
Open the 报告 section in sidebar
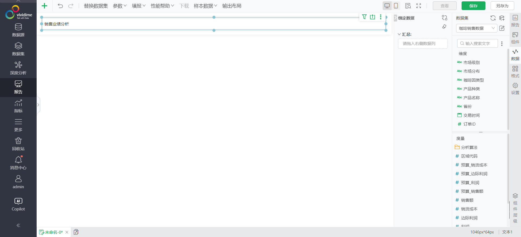tap(18, 87)
